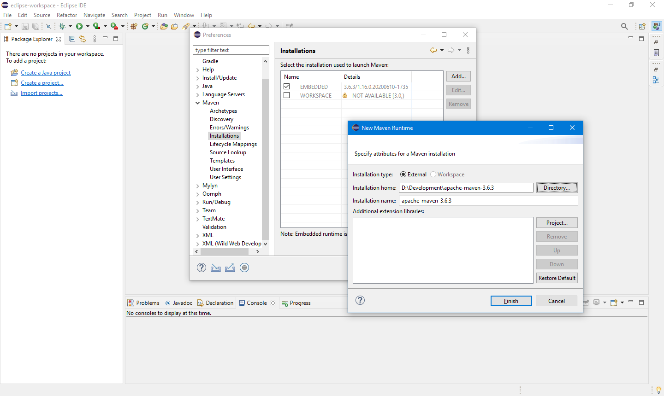Expand the Java preferences node
The height and width of the screenshot is (396, 664).
click(x=198, y=86)
